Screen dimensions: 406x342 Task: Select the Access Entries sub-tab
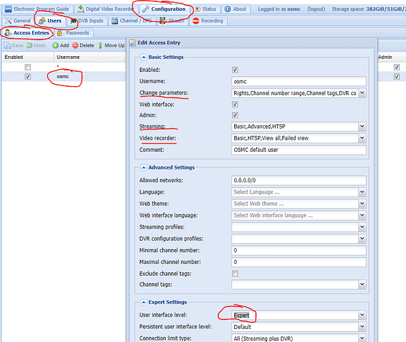[27, 33]
